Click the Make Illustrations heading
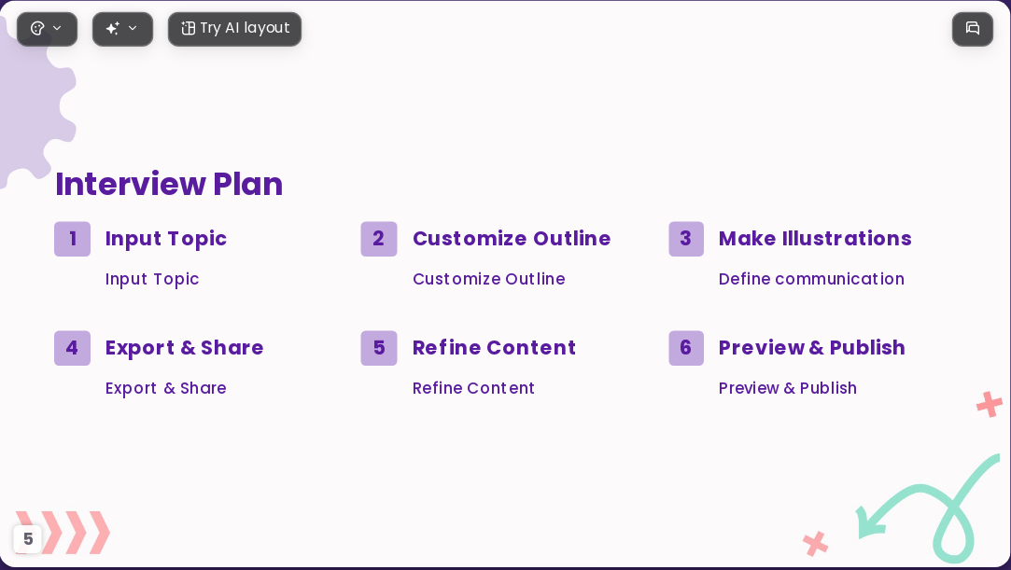The width and height of the screenshot is (1011, 570). (x=815, y=238)
